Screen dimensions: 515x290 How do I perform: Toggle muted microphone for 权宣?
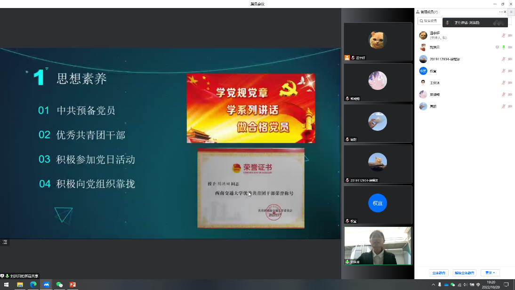point(503,71)
